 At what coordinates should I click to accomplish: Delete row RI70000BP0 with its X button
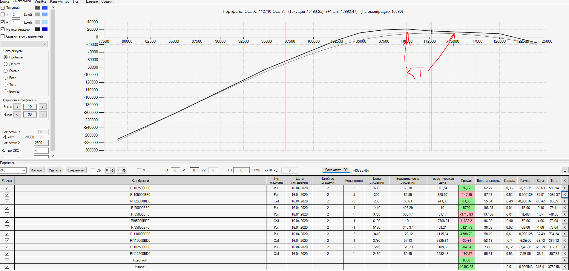pos(565,208)
